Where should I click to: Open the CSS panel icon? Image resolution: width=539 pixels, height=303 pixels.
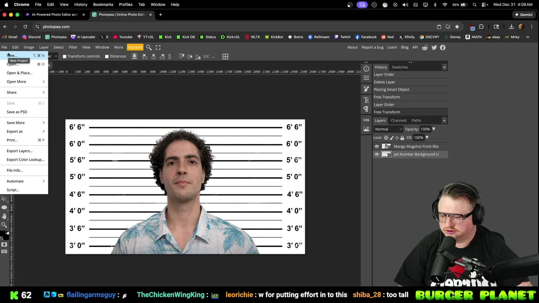pyautogui.click(x=366, y=120)
